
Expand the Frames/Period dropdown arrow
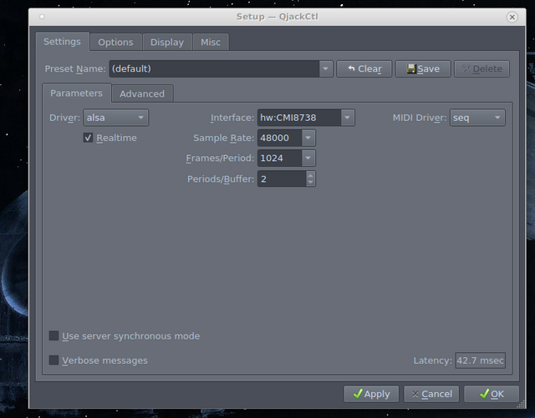308,158
